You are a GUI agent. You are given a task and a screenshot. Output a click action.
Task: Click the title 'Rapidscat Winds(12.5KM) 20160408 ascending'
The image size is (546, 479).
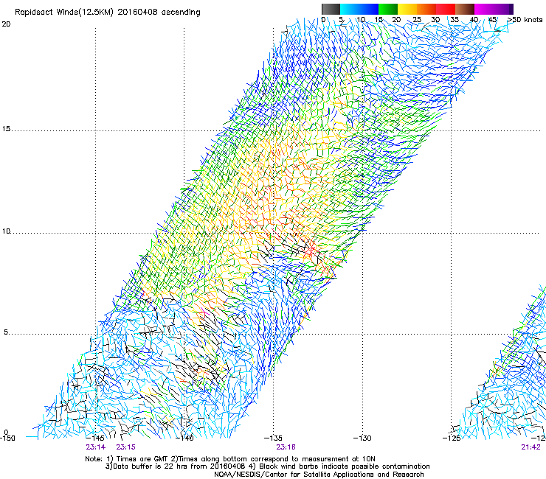[108, 12]
